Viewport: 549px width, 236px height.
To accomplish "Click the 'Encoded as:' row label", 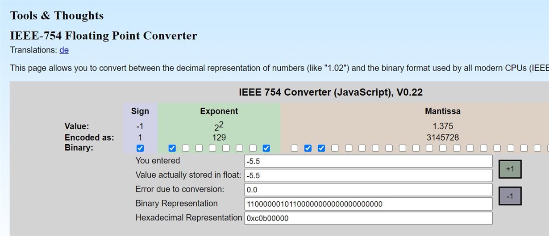I will [89, 137].
